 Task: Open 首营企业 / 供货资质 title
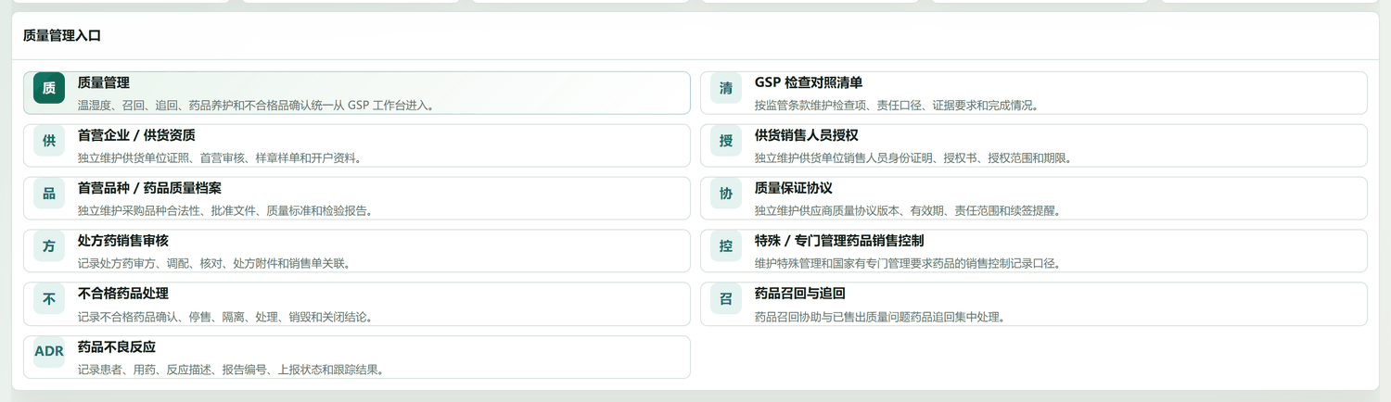pyautogui.click(x=136, y=135)
